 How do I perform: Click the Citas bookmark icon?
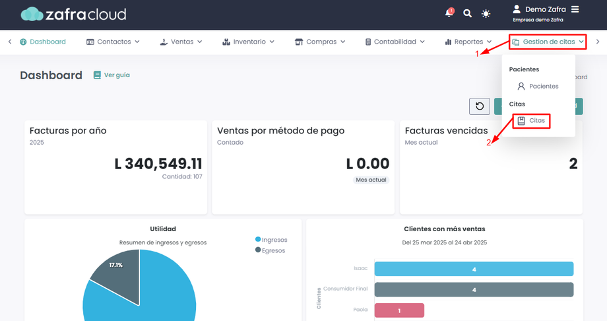521,121
